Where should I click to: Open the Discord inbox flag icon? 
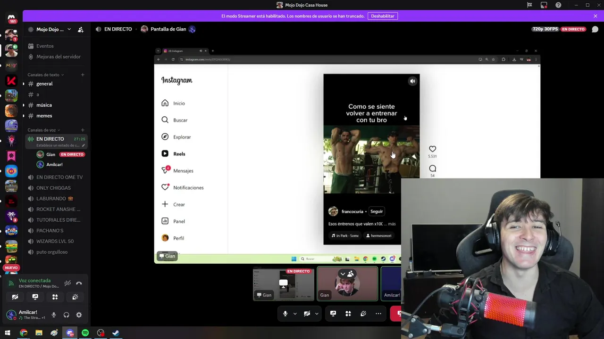pos(529,5)
